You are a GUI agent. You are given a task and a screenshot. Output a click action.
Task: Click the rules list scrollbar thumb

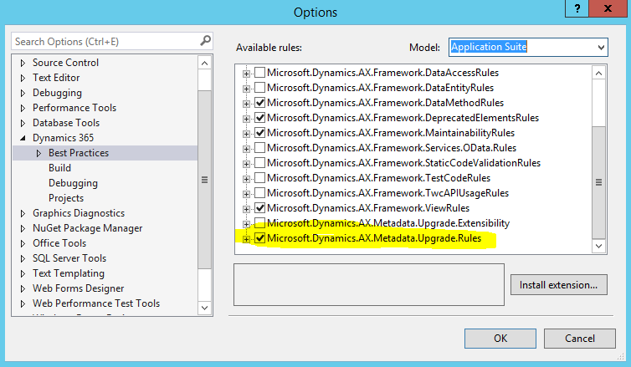point(598,182)
